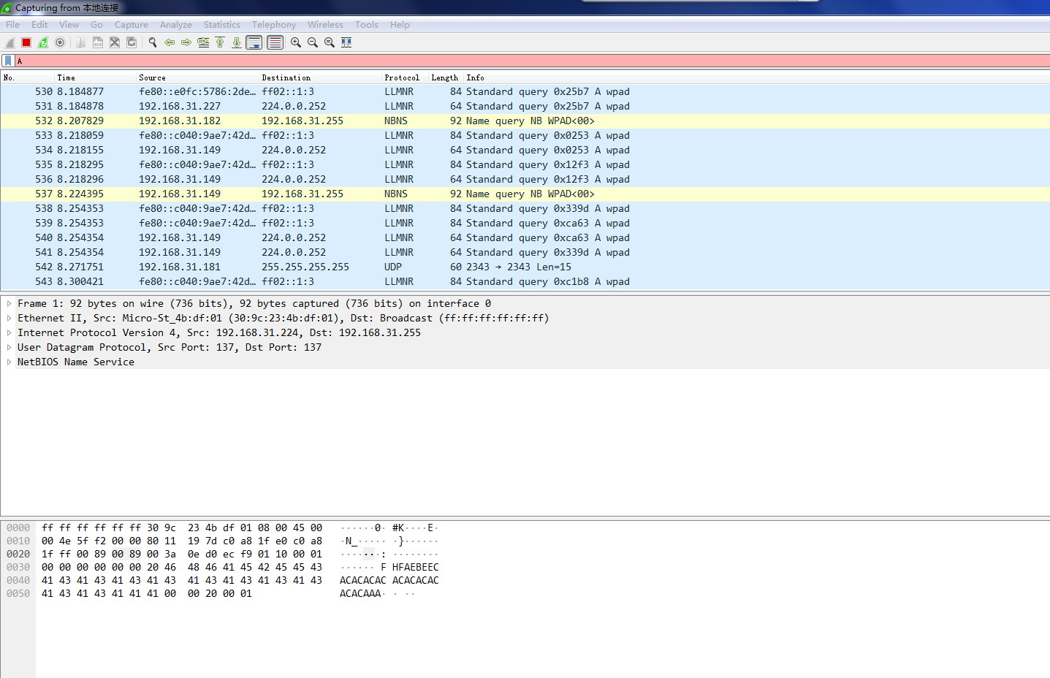Screen dimensions: 1050x678
Task: Sort packets by the Protocol column header
Action: tap(405, 77)
